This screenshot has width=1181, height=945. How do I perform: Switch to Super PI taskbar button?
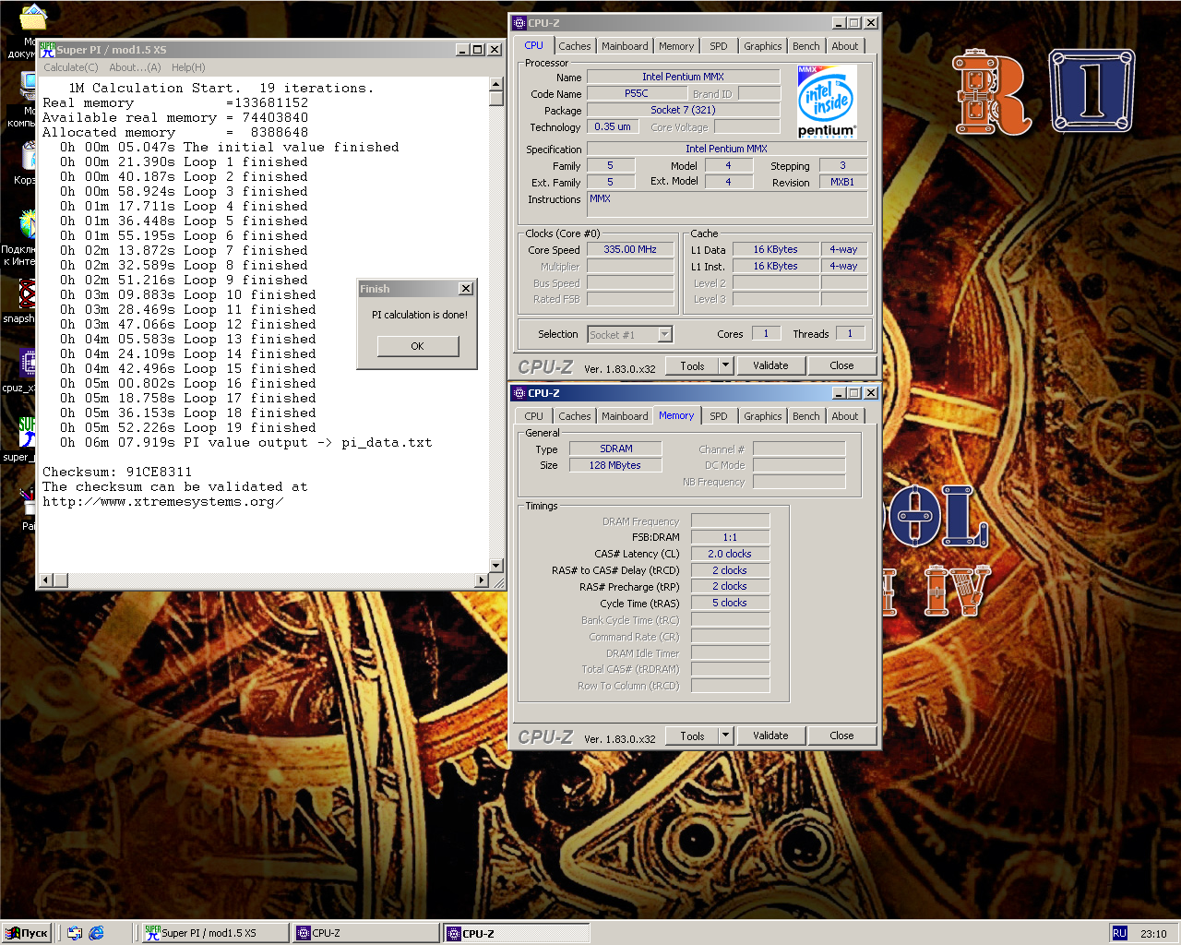click(x=216, y=933)
